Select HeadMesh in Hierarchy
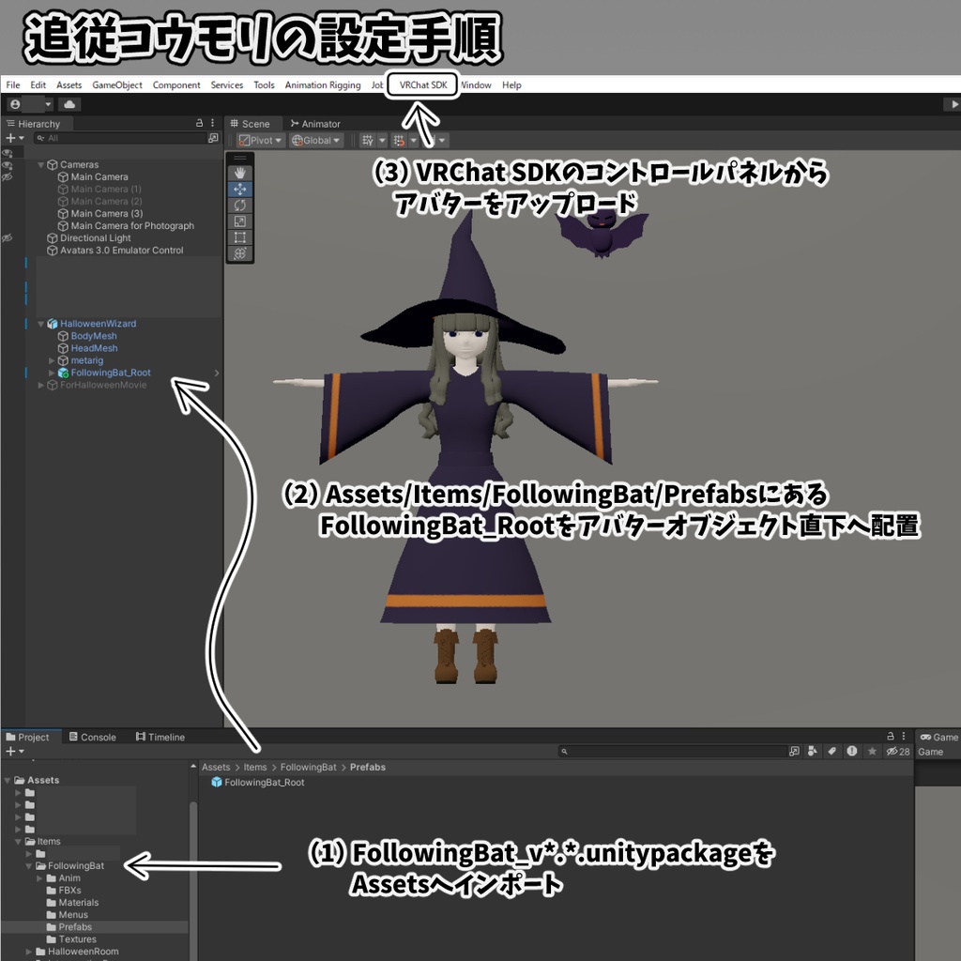The width and height of the screenshot is (961, 961). (94, 348)
